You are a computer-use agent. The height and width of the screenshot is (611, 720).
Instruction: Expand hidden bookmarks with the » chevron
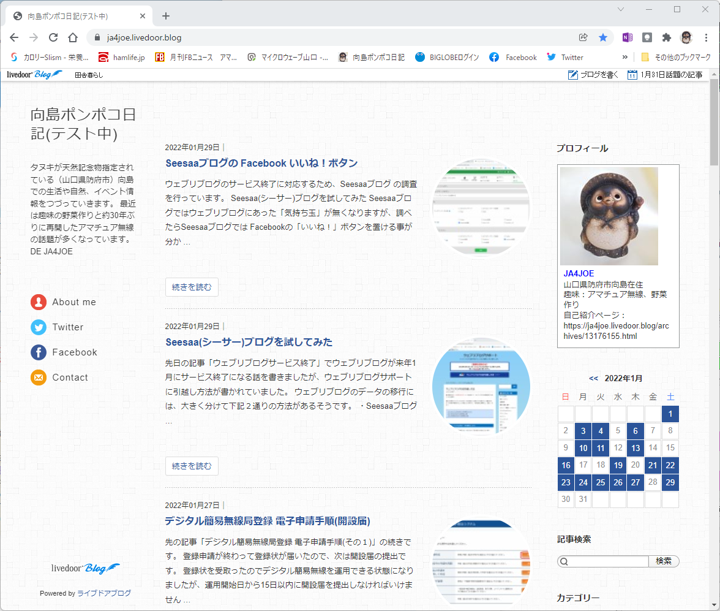625,58
